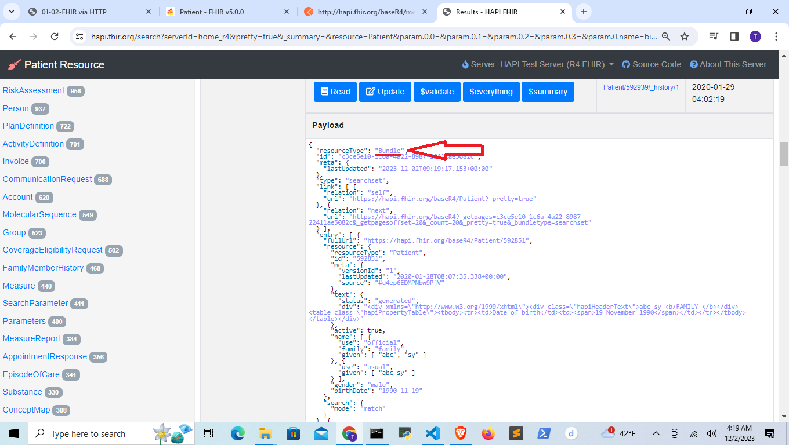Open the Server: HAPI Test Server dropdown
This screenshot has width=789, height=445.
[x=537, y=64]
